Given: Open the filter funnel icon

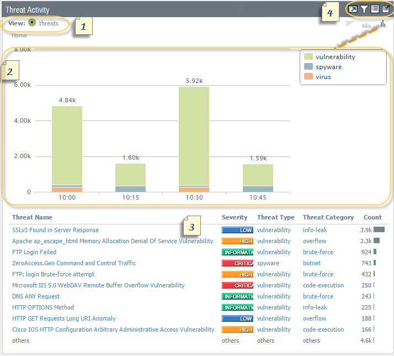Looking at the screenshot, I should [364, 9].
